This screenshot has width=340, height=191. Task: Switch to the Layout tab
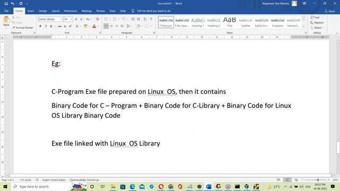pos(55,11)
